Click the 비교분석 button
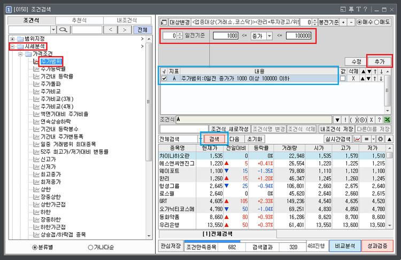The image size is (401, 260). (344, 246)
